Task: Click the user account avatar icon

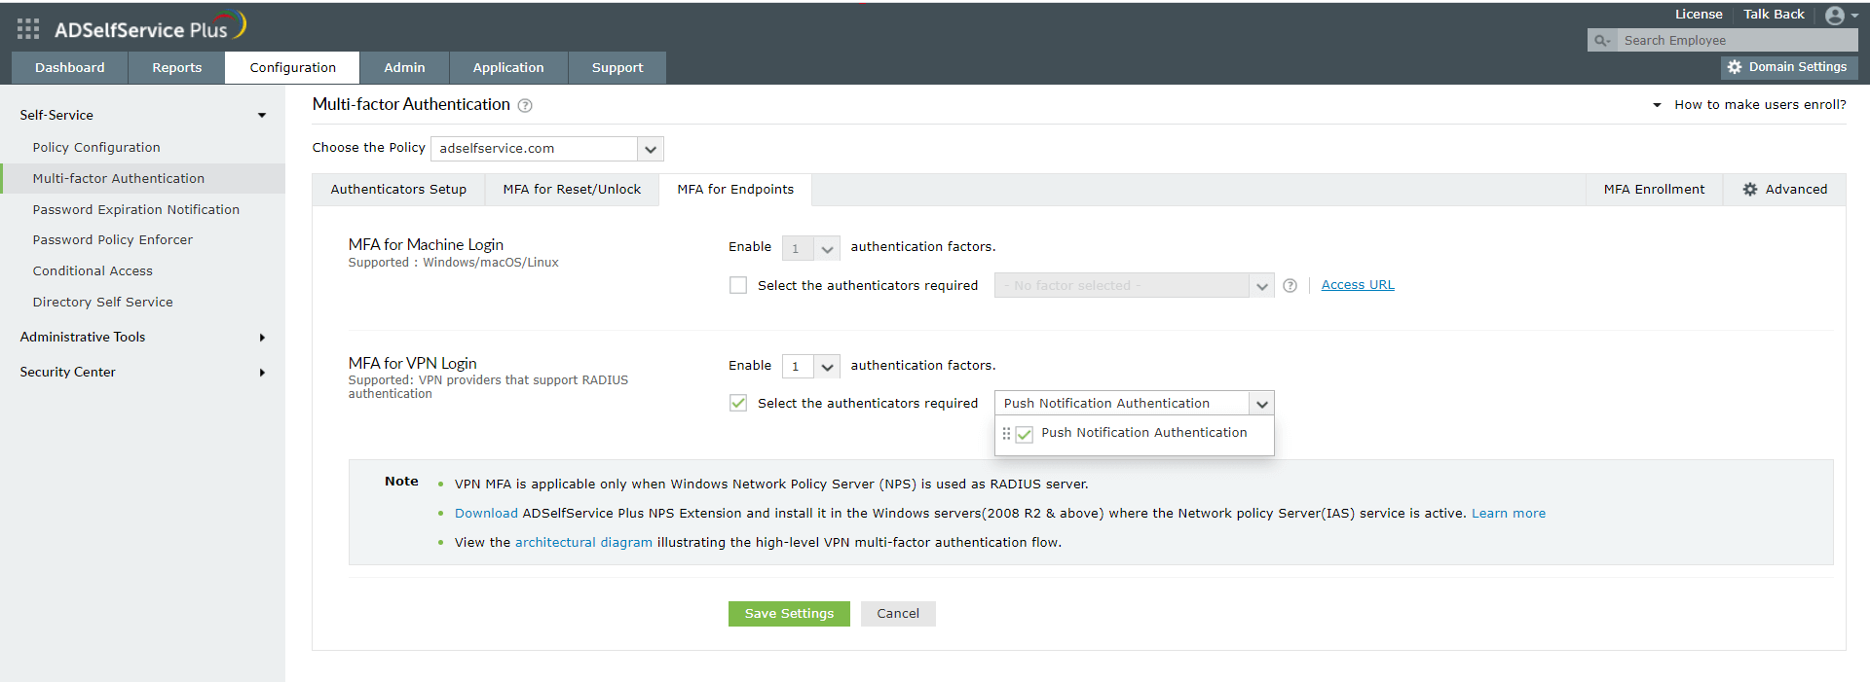Action: pos(1835,16)
